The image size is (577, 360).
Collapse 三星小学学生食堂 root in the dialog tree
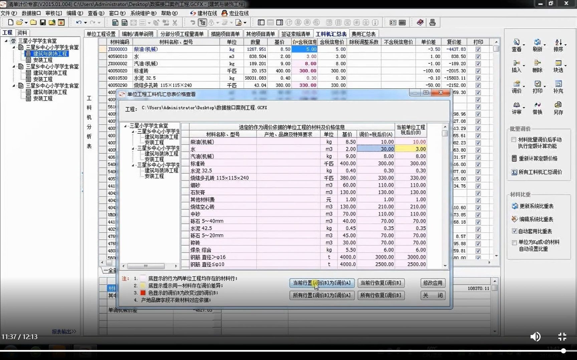pos(126,126)
